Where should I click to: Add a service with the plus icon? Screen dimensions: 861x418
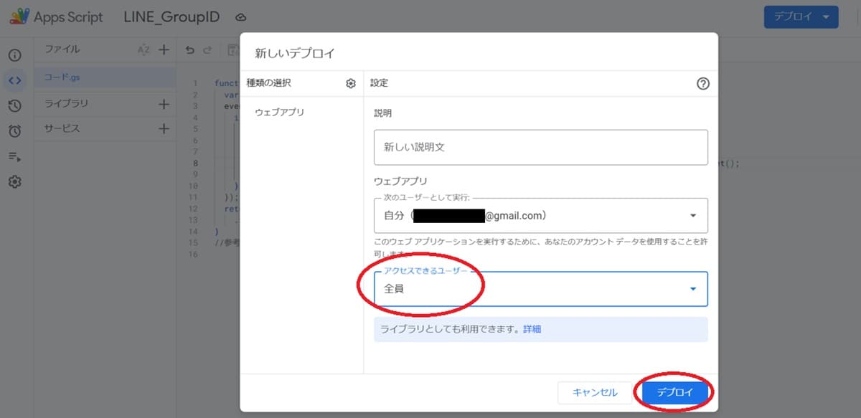164,129
